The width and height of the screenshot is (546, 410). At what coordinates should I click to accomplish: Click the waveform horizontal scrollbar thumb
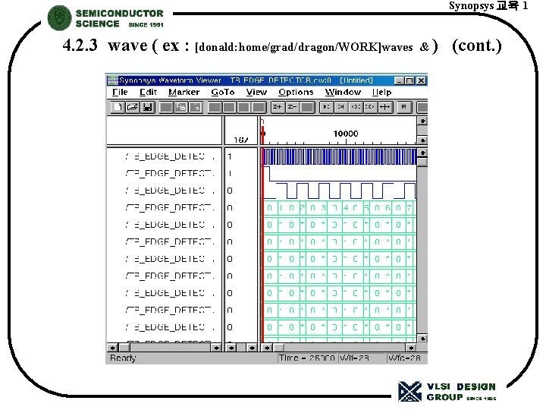(x=278, y=348)
